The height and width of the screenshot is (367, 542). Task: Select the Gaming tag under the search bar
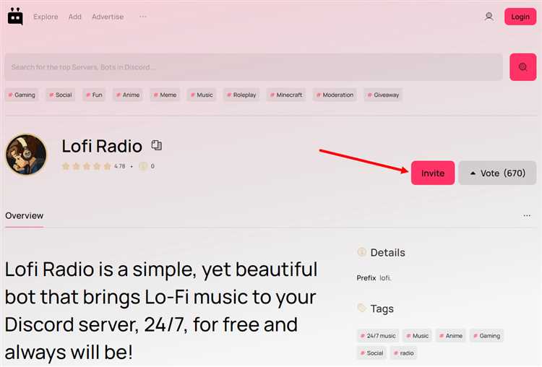22,95
